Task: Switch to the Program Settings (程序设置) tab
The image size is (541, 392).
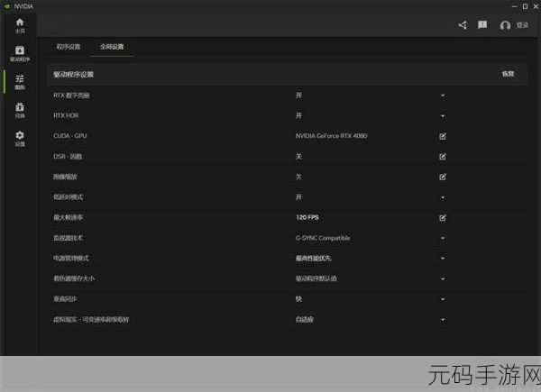Action: coord(69,47)
